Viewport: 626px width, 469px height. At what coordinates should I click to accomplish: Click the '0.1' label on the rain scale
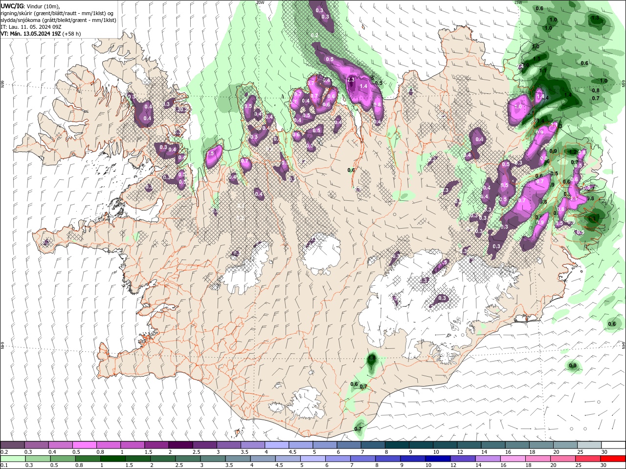click(3, 466)
